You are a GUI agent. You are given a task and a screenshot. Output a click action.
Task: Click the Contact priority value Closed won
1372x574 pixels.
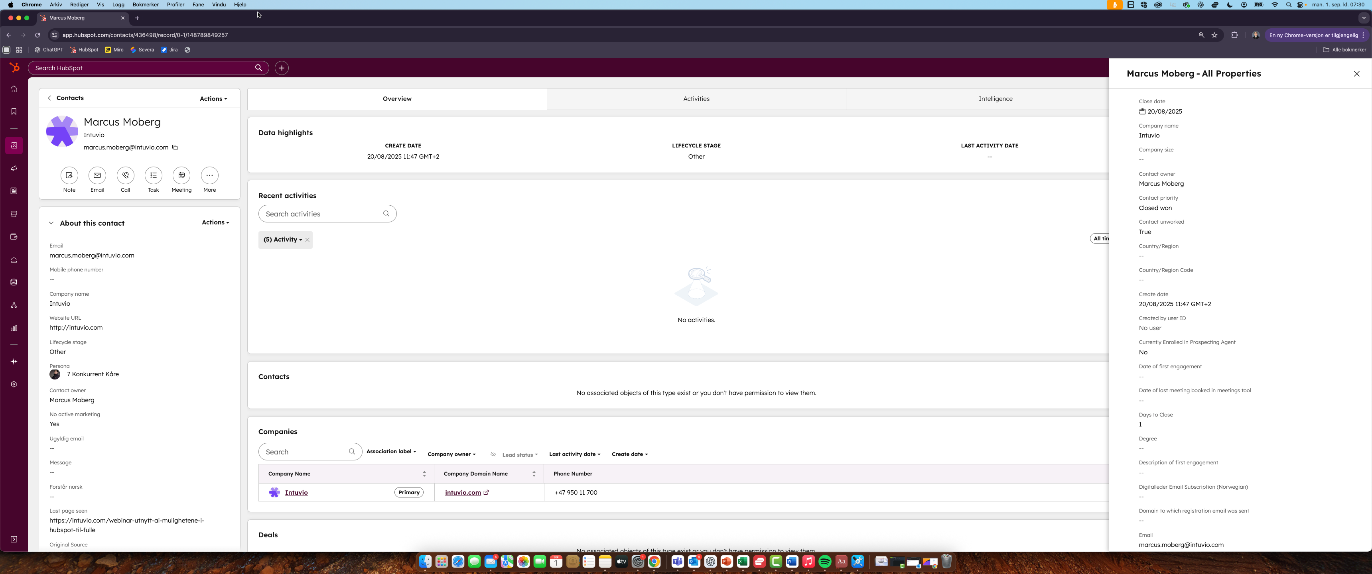[x=1155, y=208]
